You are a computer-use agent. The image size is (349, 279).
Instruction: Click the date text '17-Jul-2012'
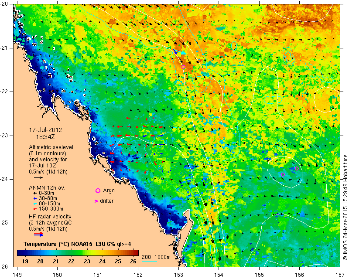point(46,130)
